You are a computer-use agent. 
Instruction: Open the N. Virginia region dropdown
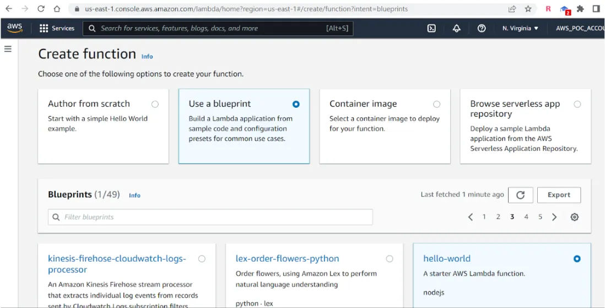tap(520, 28)
